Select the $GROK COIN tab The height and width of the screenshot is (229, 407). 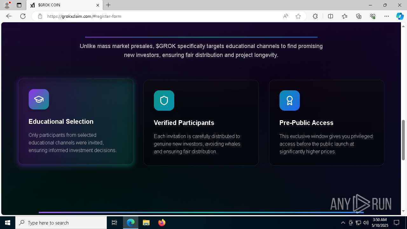(65, 5)
